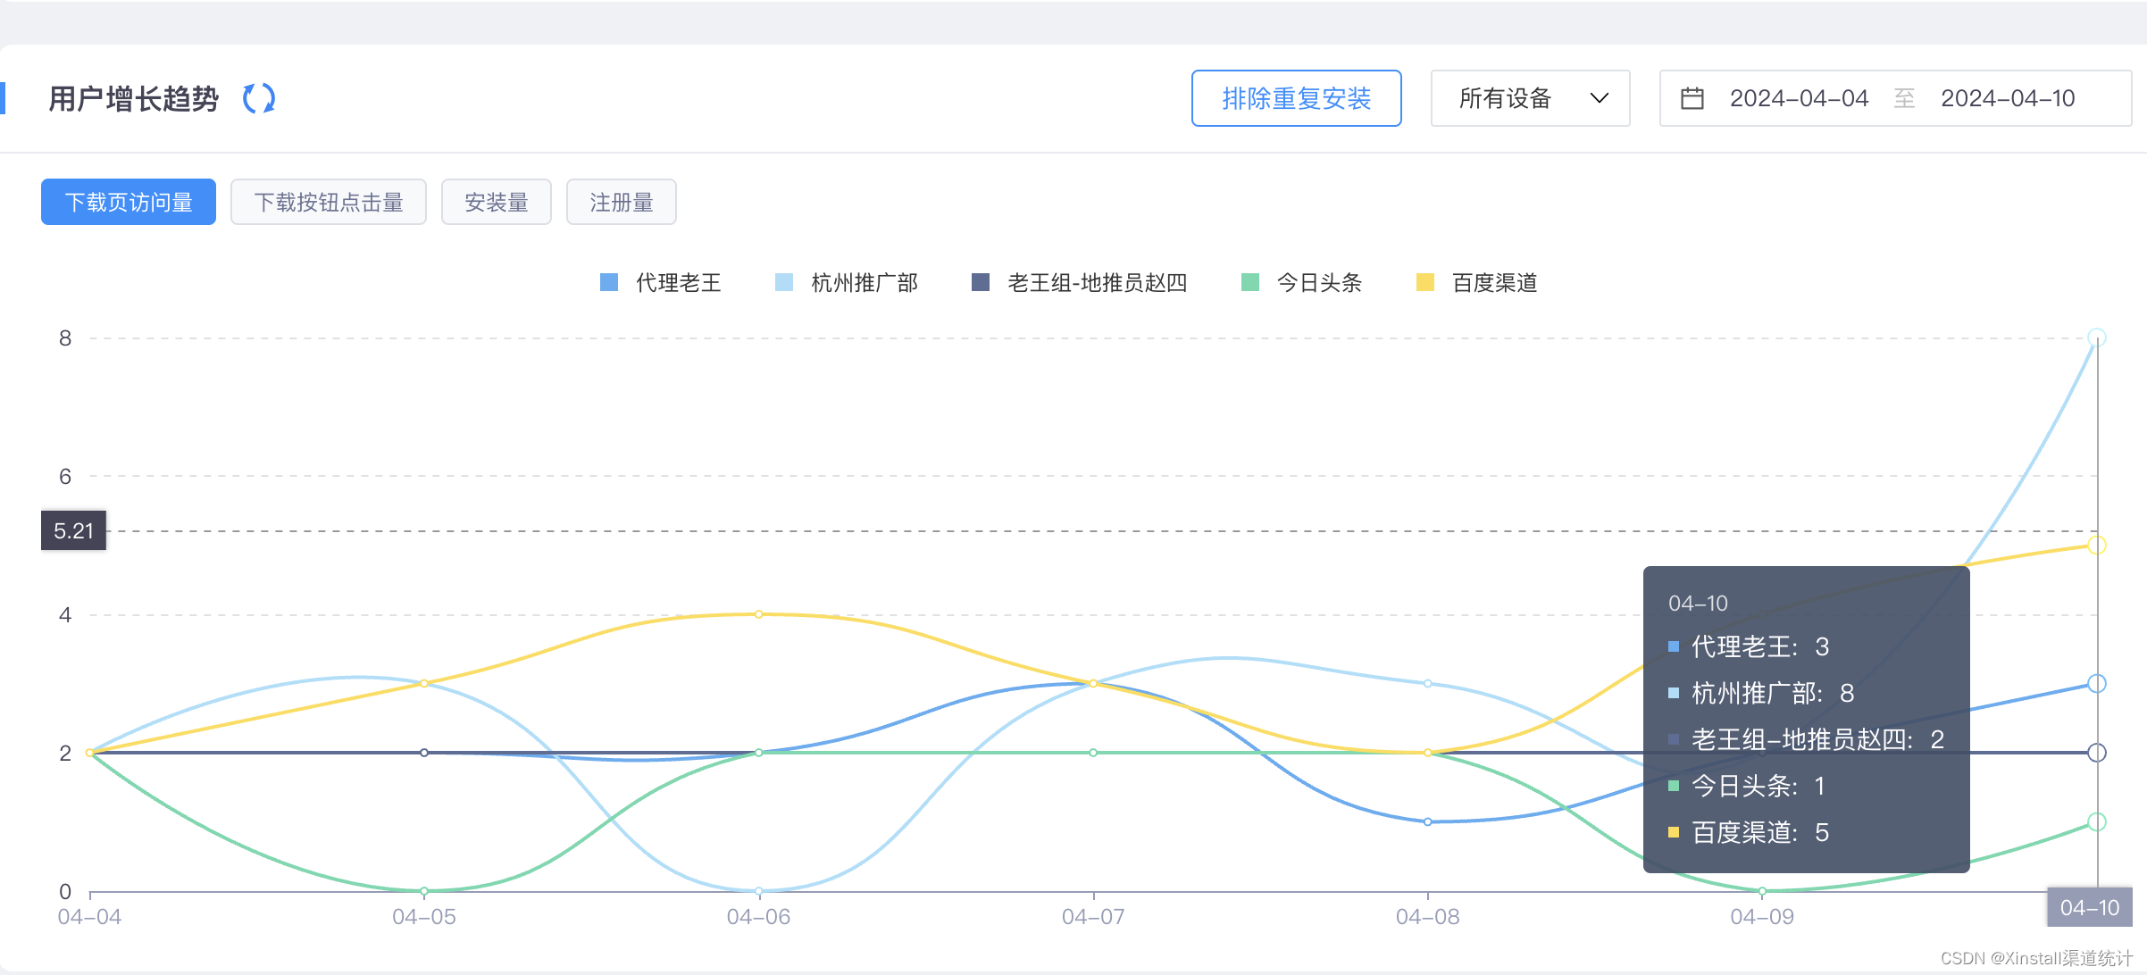Click the 今日头条 point on 04-10
This screenshot has width=2147, height=975.
(x=2097, y=821)
